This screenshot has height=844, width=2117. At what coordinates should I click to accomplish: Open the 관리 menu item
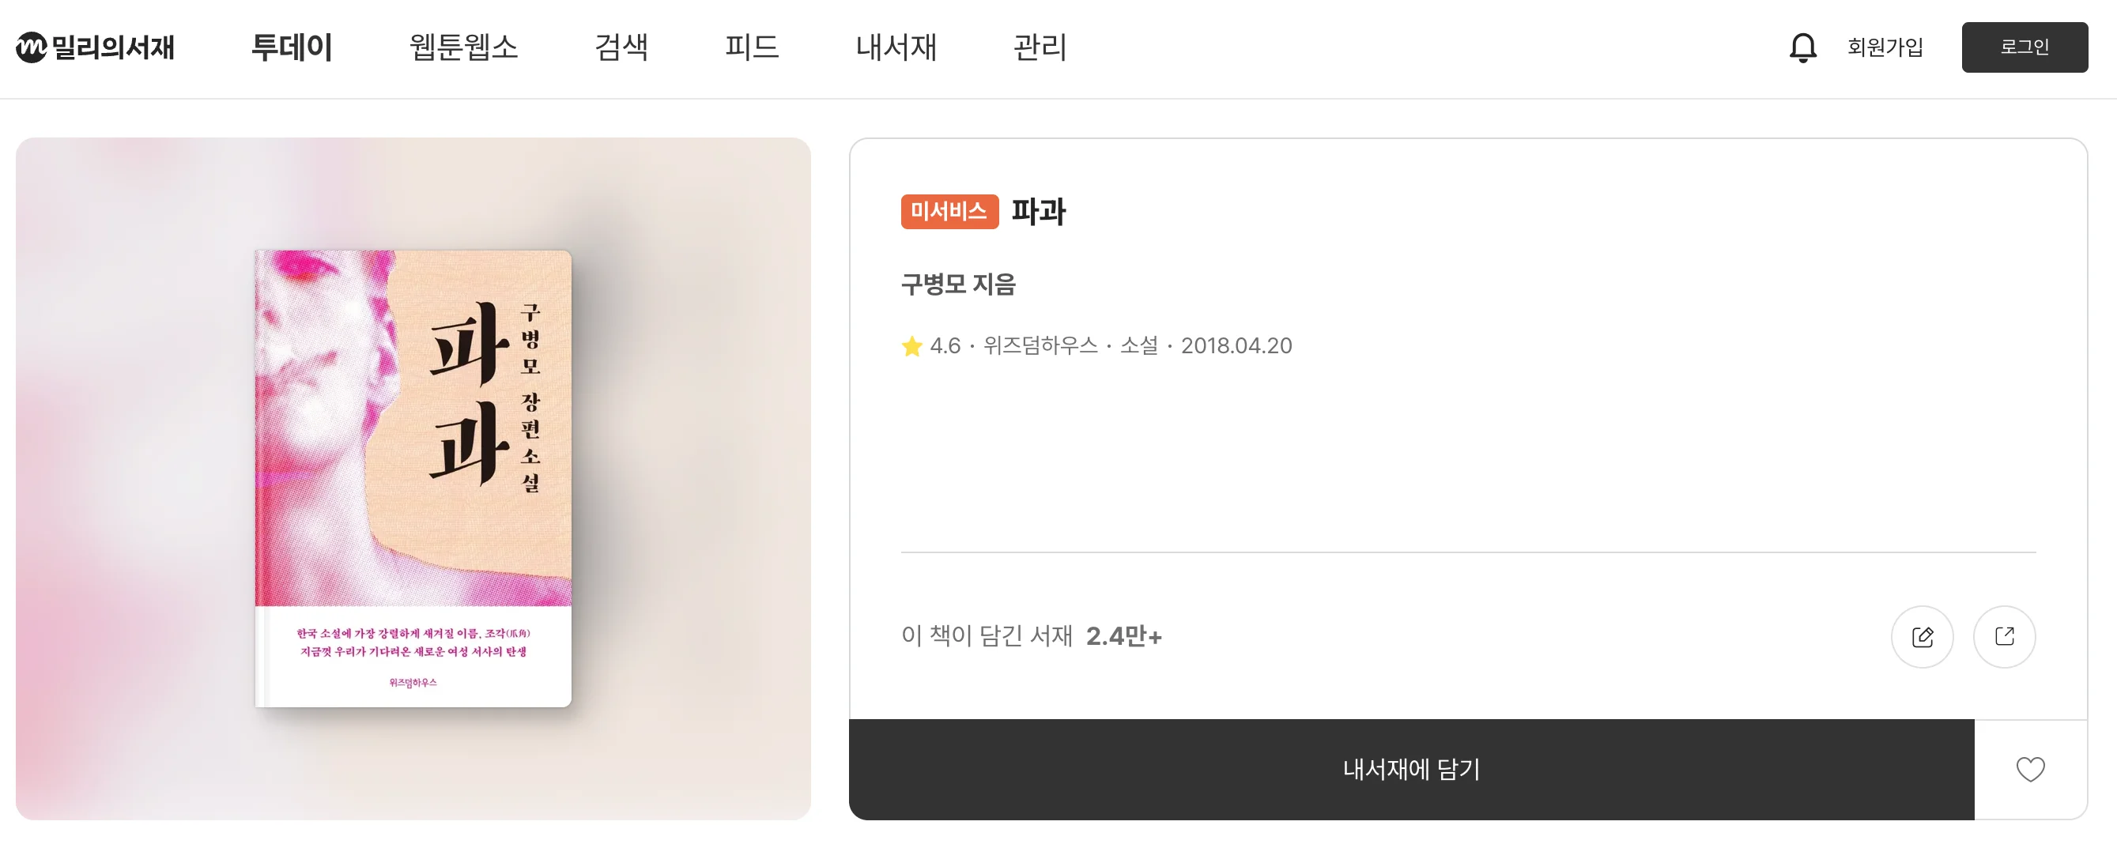click(x=1040, y=47)
